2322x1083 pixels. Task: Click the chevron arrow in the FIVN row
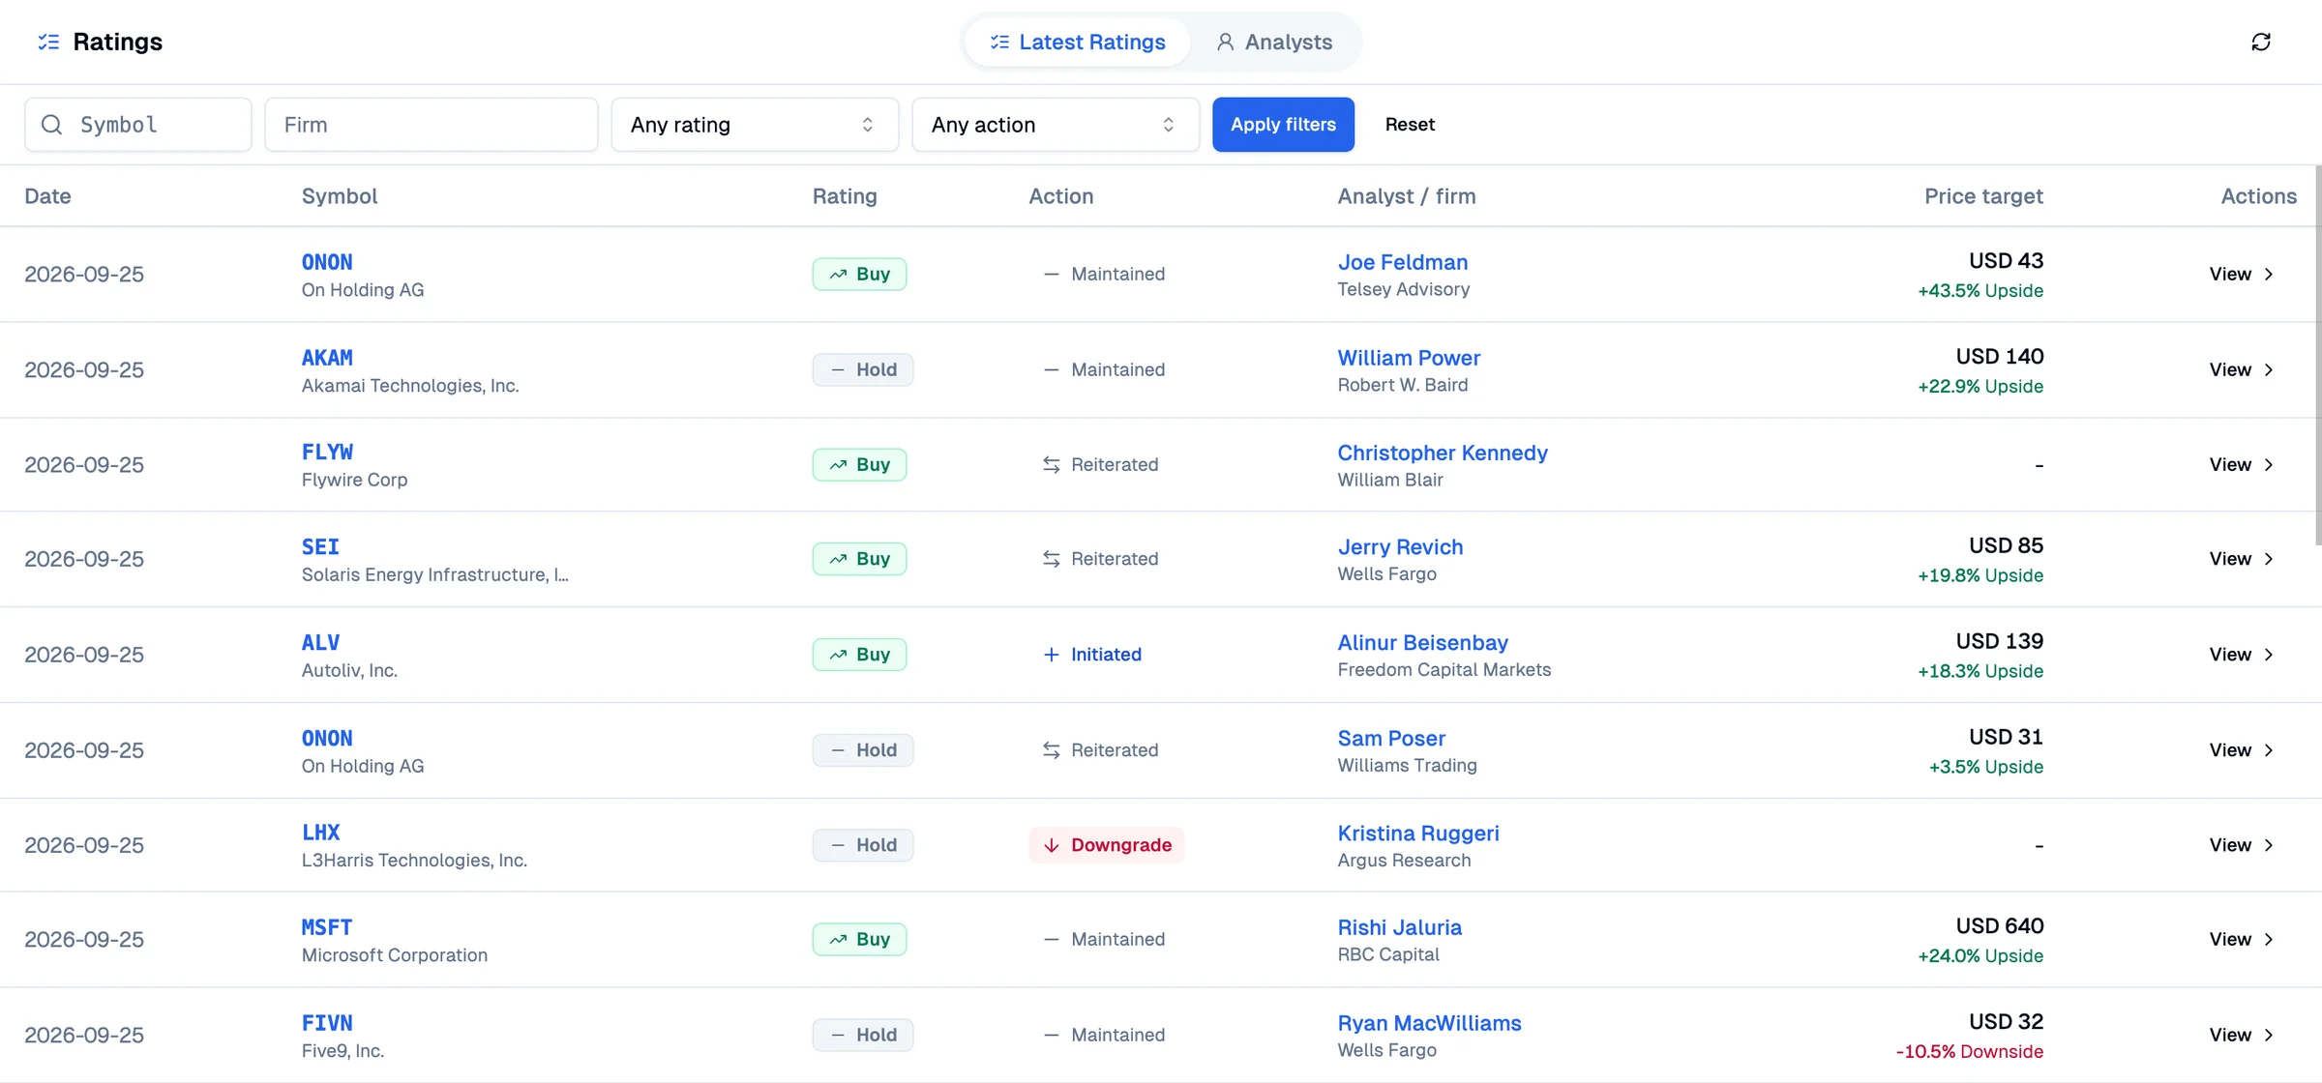2269,1036
